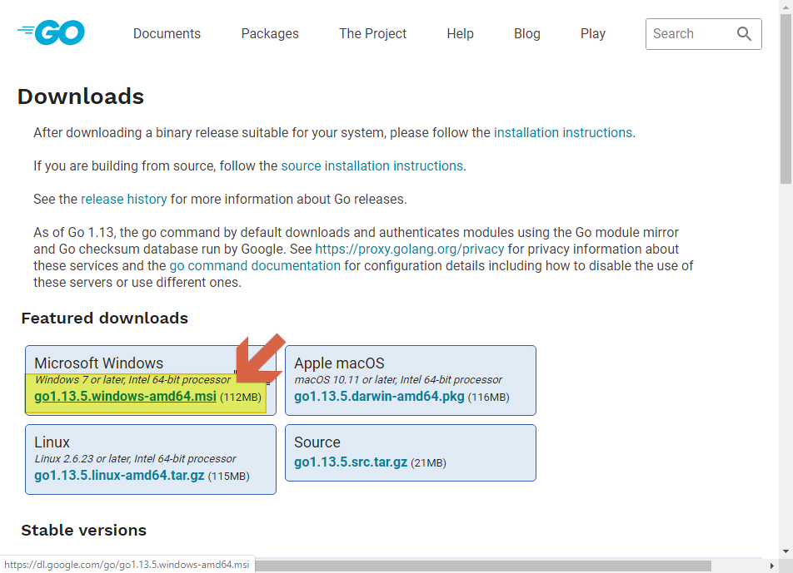Click the Linux card heading

(x=52, y=442)
